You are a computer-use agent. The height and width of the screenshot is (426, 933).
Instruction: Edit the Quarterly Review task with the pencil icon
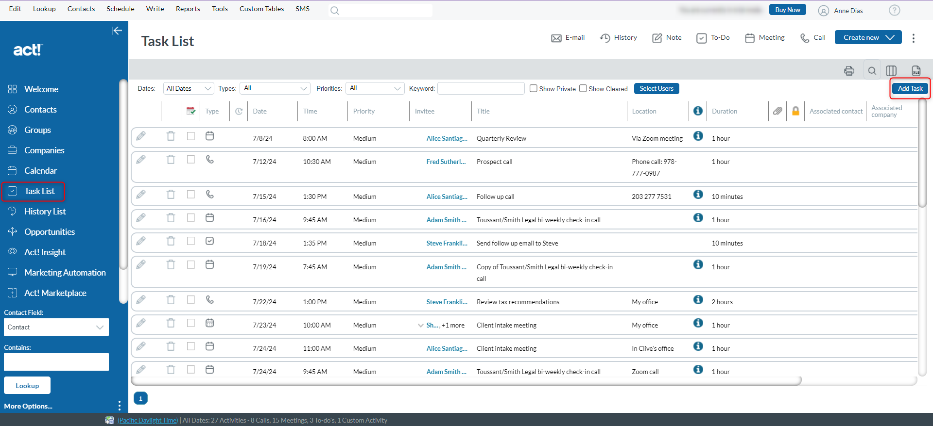coord(141,136)
